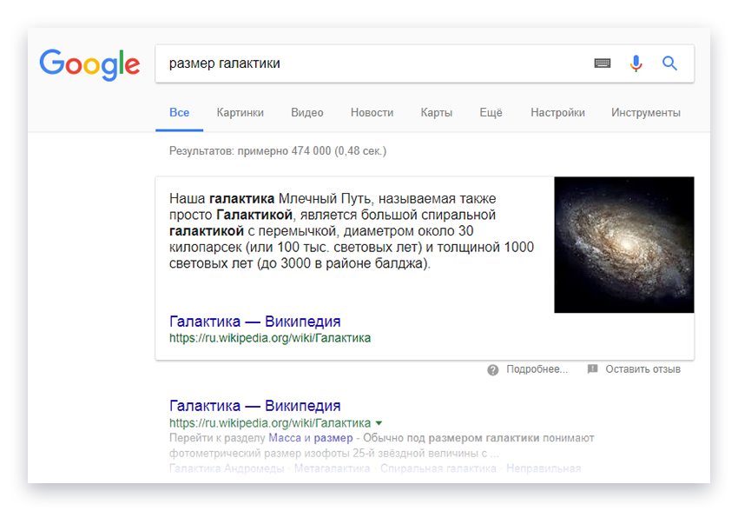Open the Неправильная sitelink
This screenshot has width=738, height=511.
pyautogui.click(x=544, y=468)
